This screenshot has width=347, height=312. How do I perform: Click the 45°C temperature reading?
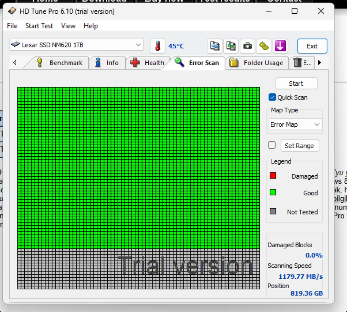click(176, 46)
